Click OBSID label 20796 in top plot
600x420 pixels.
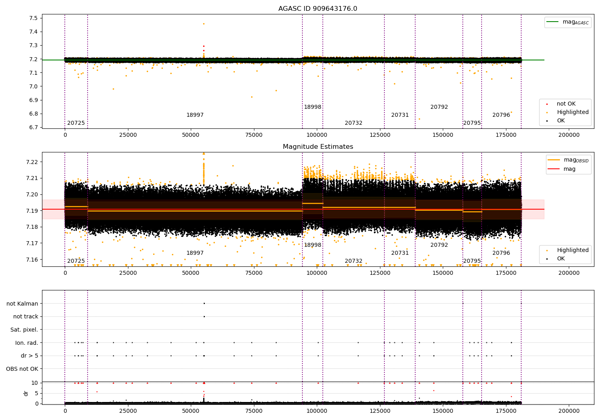click(501, 115)
